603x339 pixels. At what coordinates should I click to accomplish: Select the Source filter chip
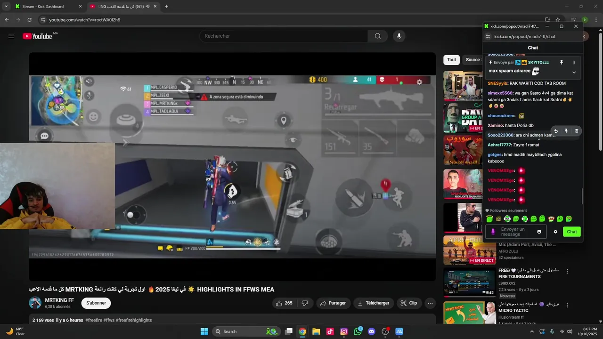(473, 60)
